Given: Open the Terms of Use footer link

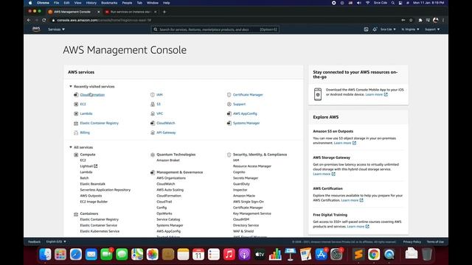Looking at the screenshot, I should tap(435, 242).
